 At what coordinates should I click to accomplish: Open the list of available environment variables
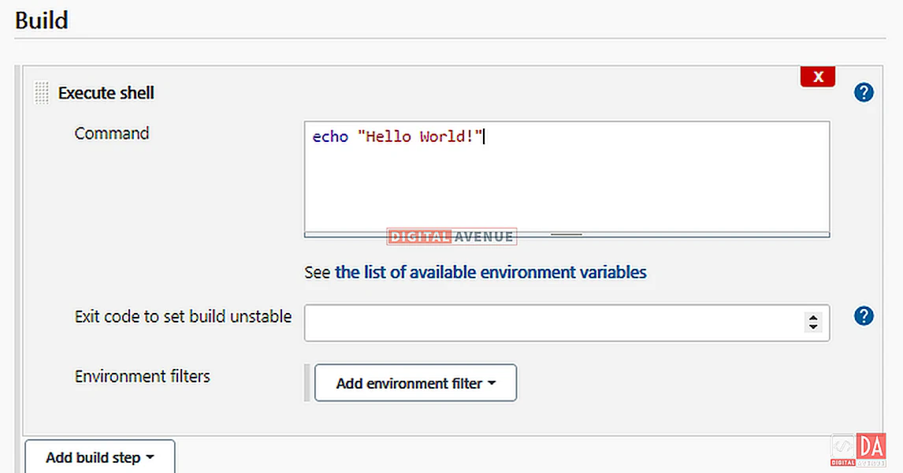coord(491,272)
